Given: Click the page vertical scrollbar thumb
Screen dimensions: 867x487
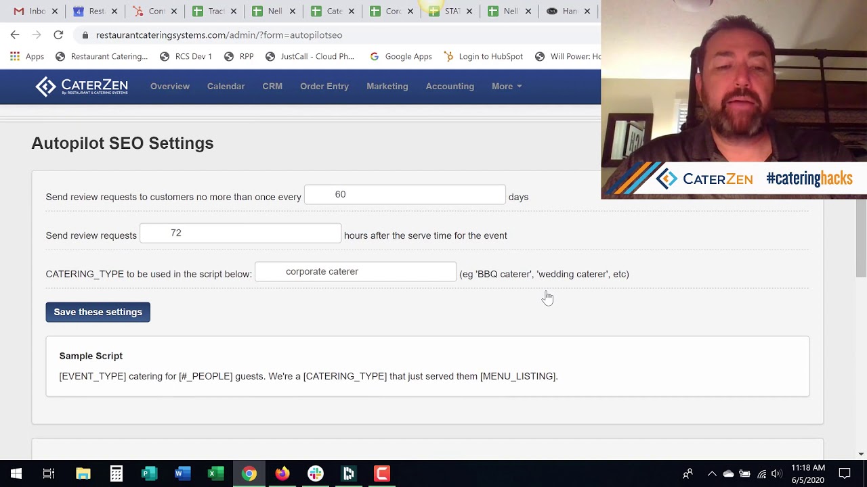Looking at the screenshot, I should point(861,237).
